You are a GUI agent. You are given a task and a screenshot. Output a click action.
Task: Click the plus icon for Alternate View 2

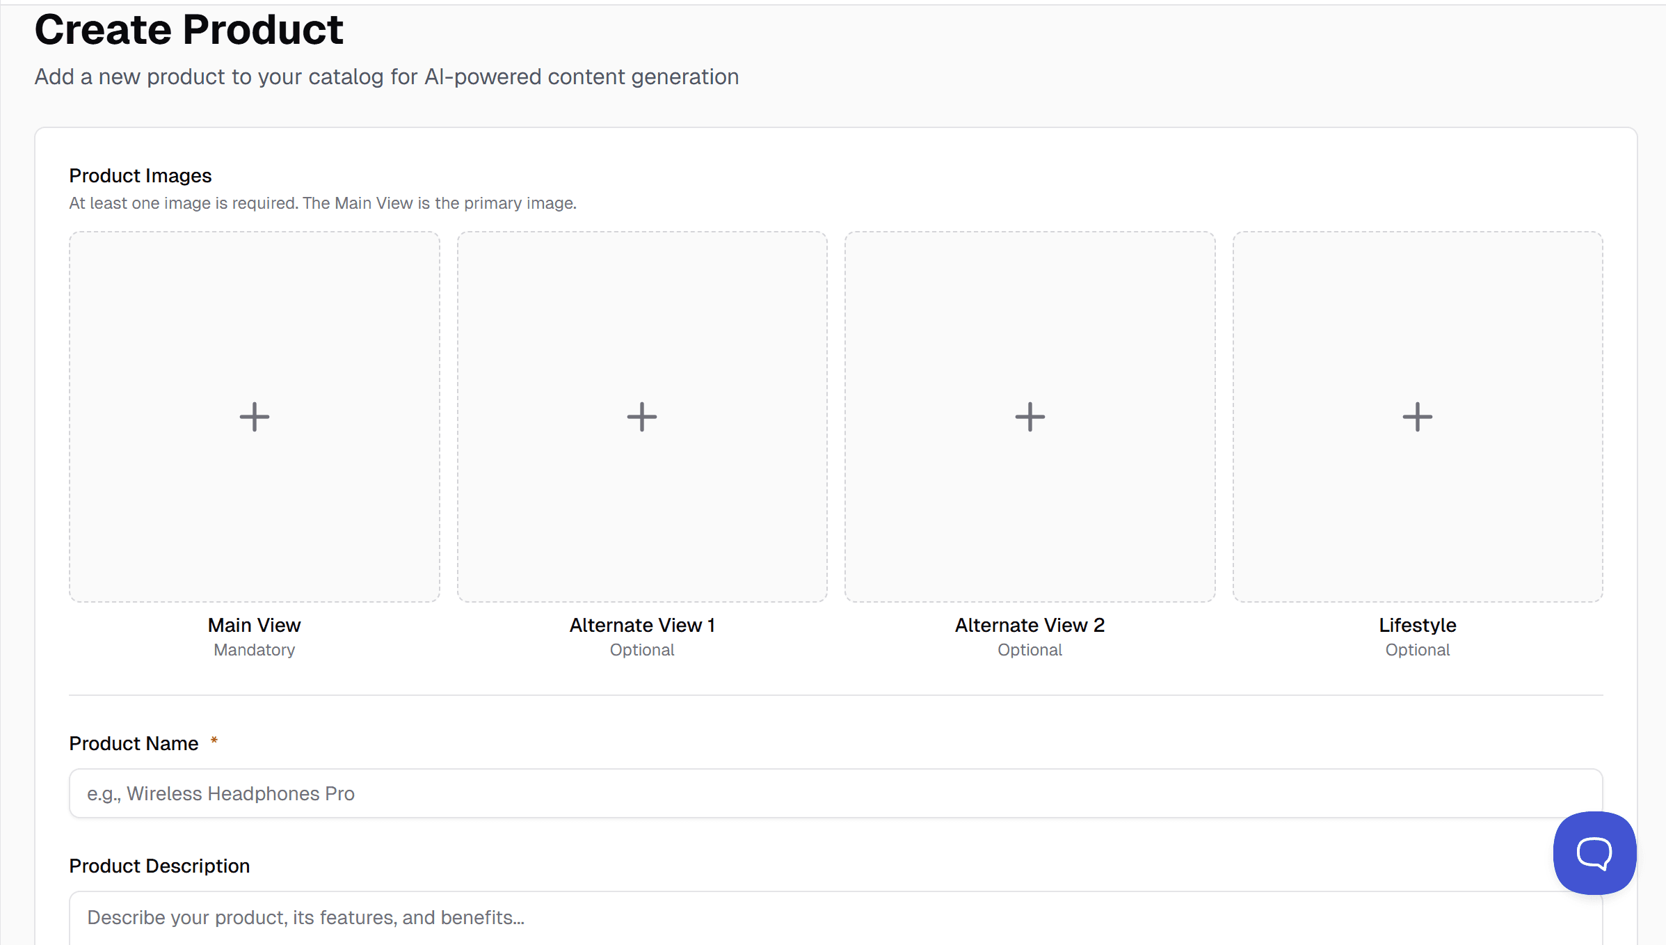click(1030, 417)
